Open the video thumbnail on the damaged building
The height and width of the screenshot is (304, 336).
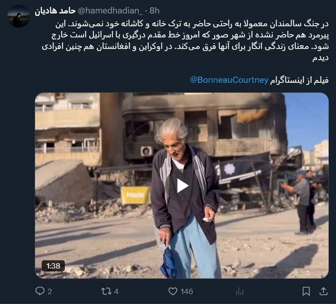tap(182, 185)
